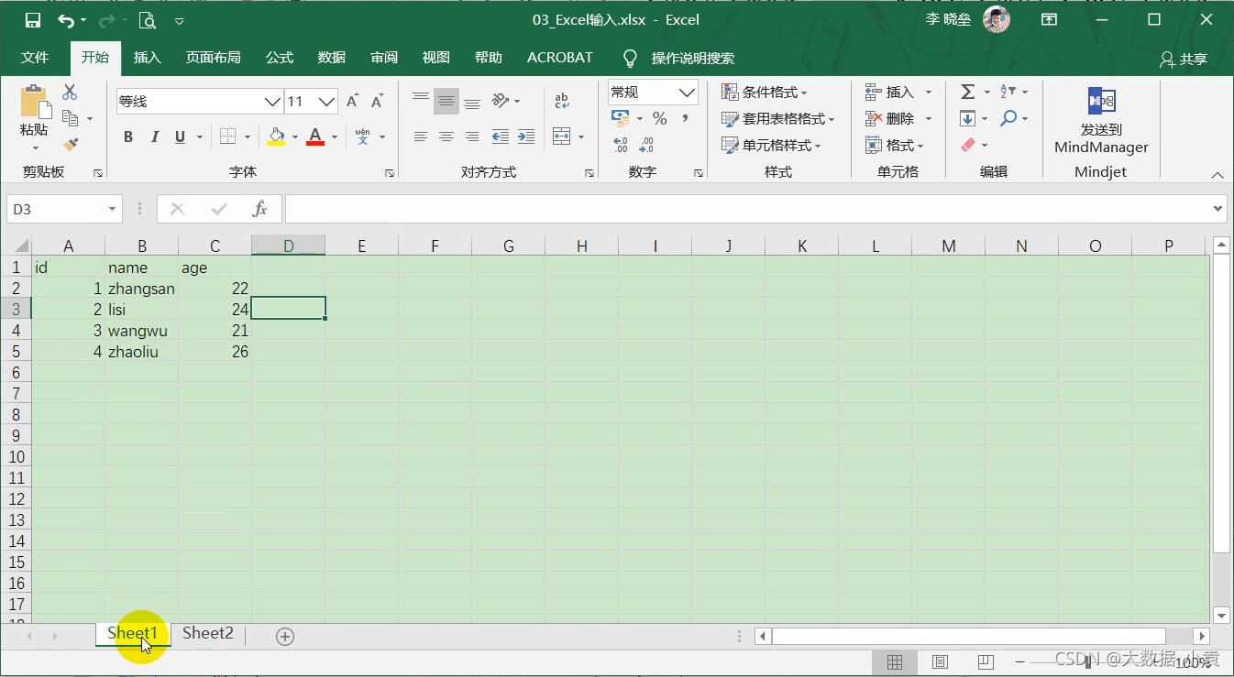Click the Wrap Text icon

[x=562, y=101]
